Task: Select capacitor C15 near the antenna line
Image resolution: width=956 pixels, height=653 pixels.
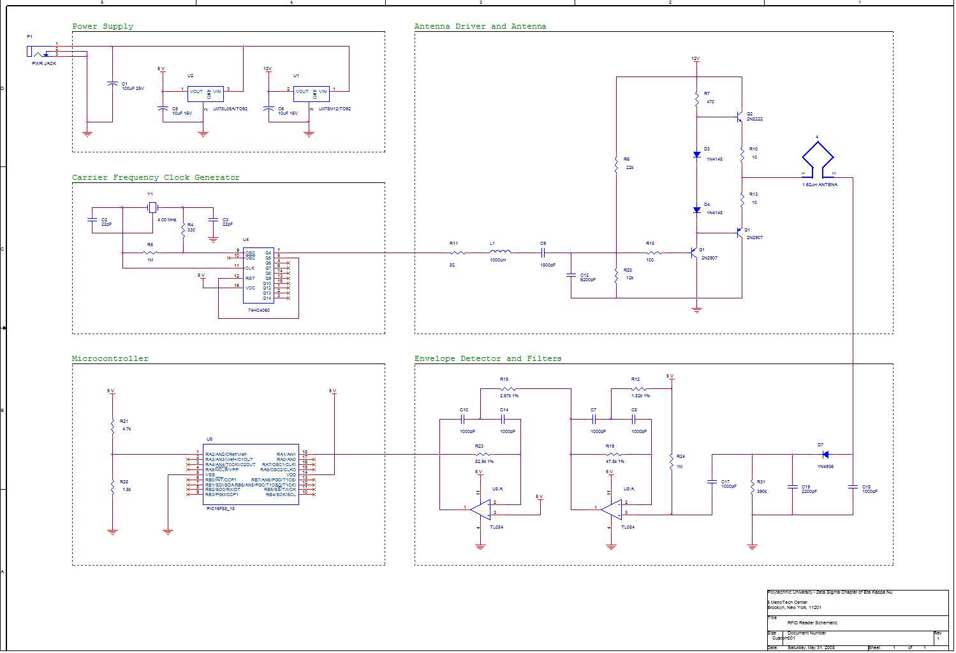Action: click(x=853, y=487)
